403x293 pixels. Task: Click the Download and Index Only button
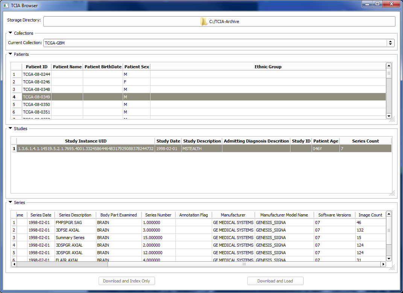click(x=126, y=281)
